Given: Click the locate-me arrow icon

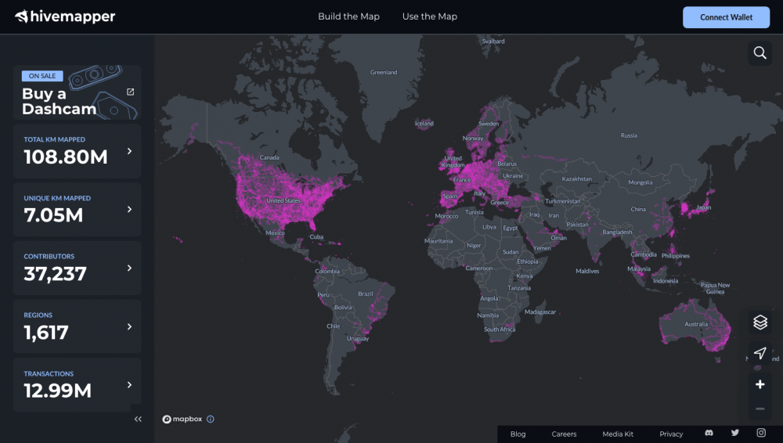Looking at the screenshot, I should pos(760,353).
